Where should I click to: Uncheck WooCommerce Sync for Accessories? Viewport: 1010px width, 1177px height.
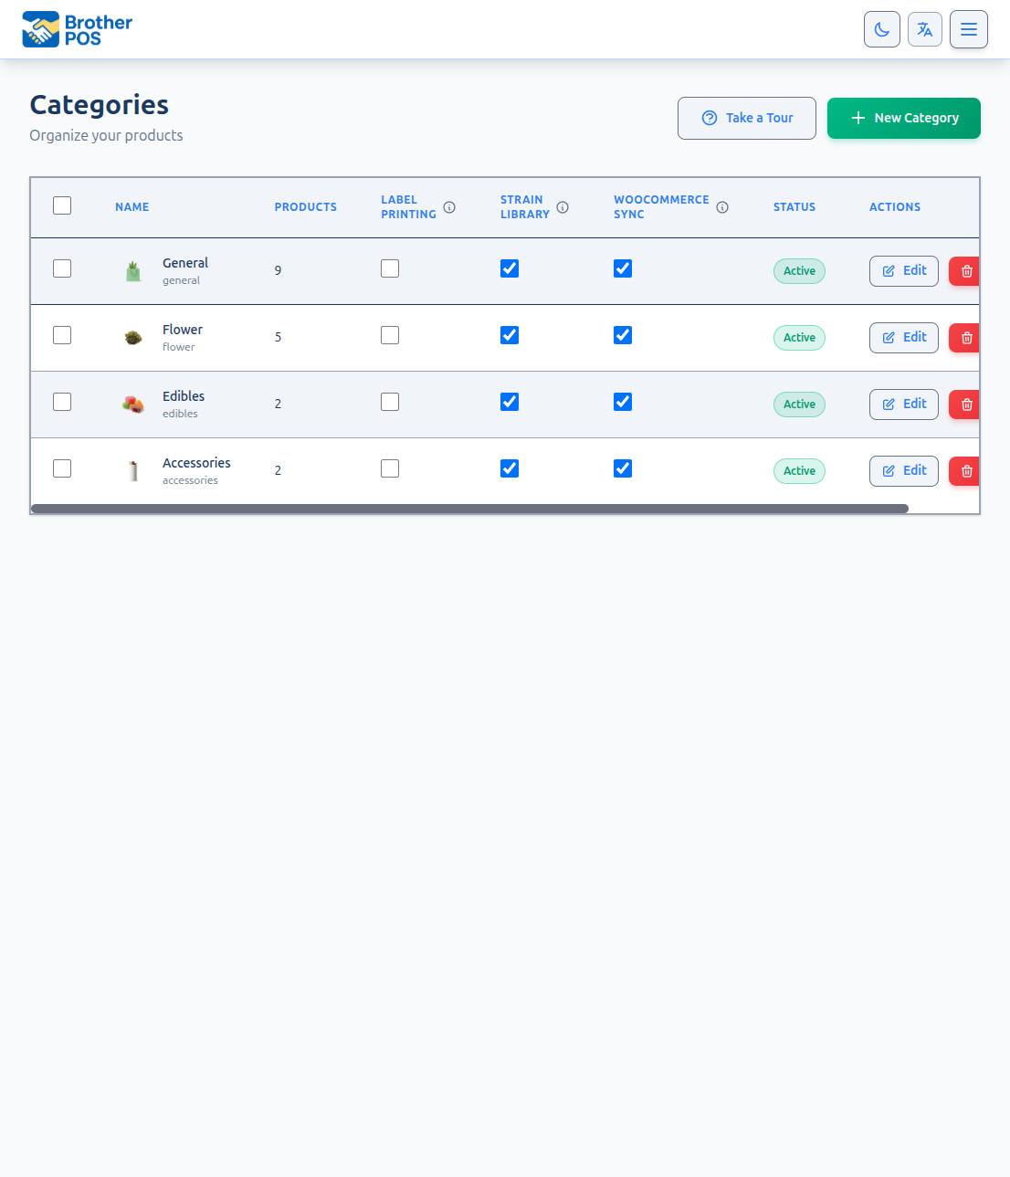pyautogui.click(x=622, y=468)
